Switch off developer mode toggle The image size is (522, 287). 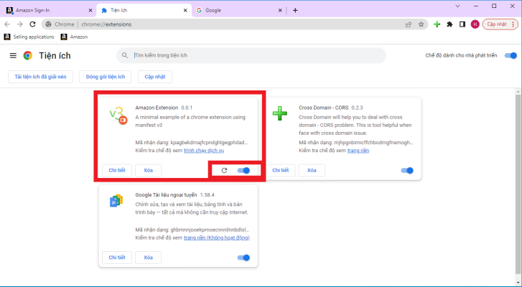click(x=511, y=55)
